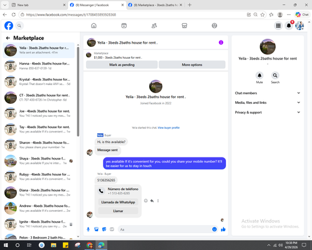Open File Explorer from the taskbar
Image resolution: width=312 pixels, height=250 pixels.
pyautogui.click(x=54, y=245)
